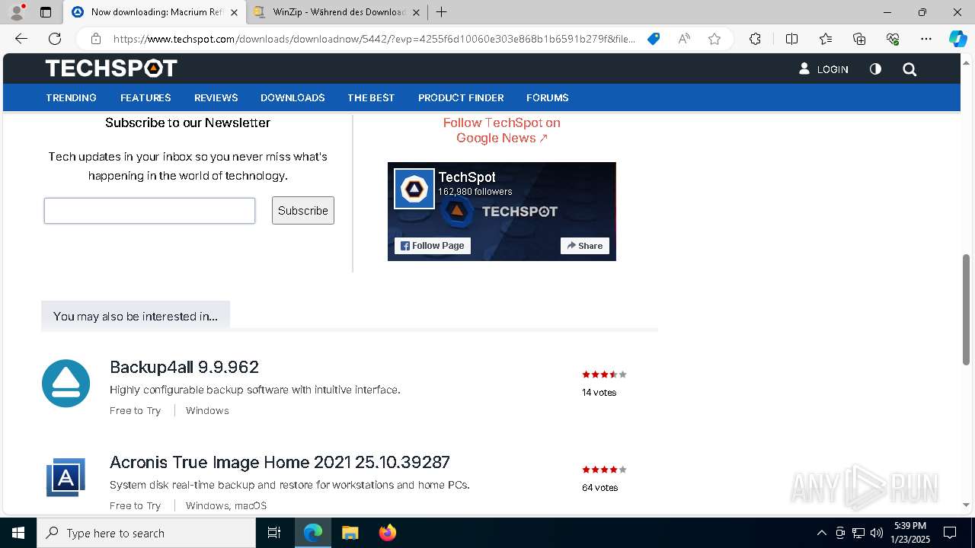Click the newsletter email input field
The image size is (975, 548).
[x=149, y=211]
